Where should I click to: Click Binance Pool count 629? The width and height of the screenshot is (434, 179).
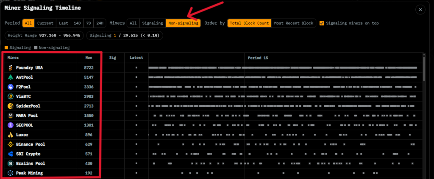(89, 144)
